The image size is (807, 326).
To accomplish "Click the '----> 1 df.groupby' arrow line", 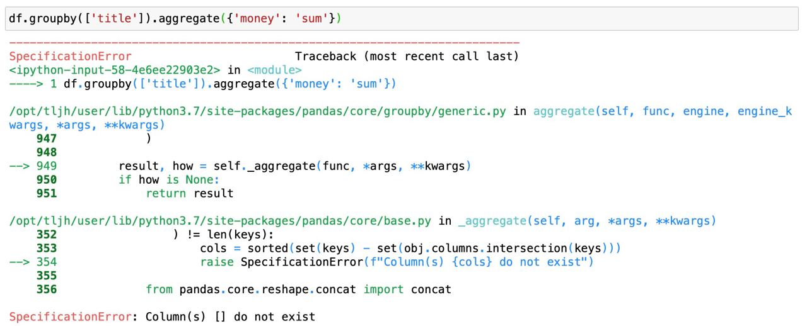I will (203, 84).
